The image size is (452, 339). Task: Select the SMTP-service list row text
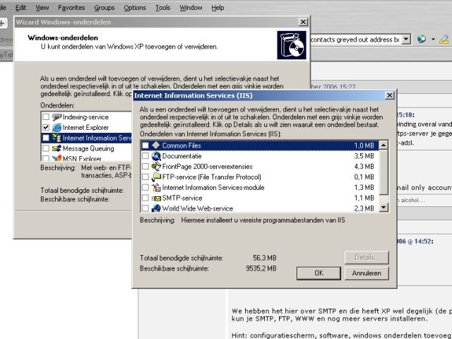182,198
